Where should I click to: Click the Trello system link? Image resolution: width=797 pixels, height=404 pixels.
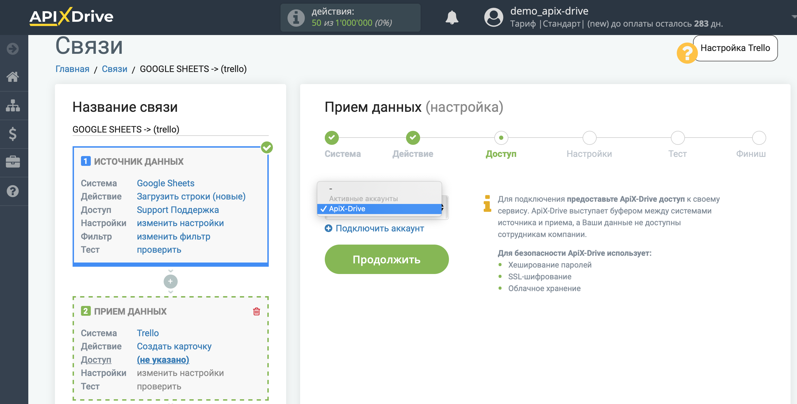pyautogui.click(x=148, y=333)
